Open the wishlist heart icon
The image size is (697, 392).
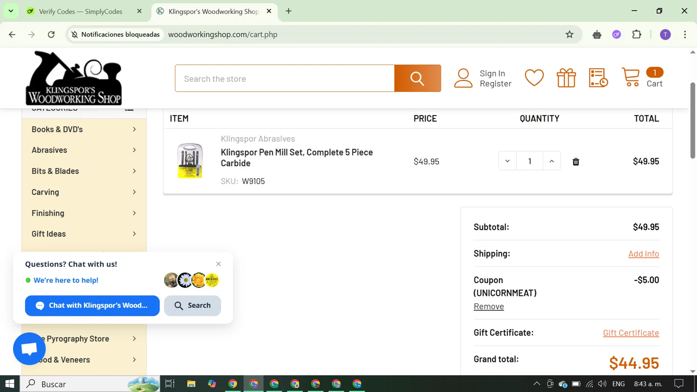(x=534, y=78)
